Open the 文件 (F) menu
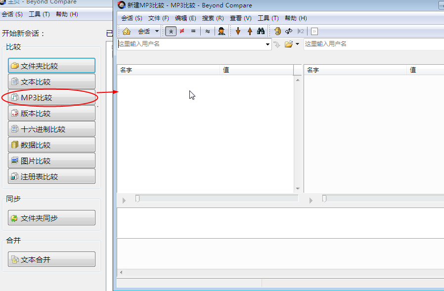The height and width of the screenshot is (291, 444). 159,18
